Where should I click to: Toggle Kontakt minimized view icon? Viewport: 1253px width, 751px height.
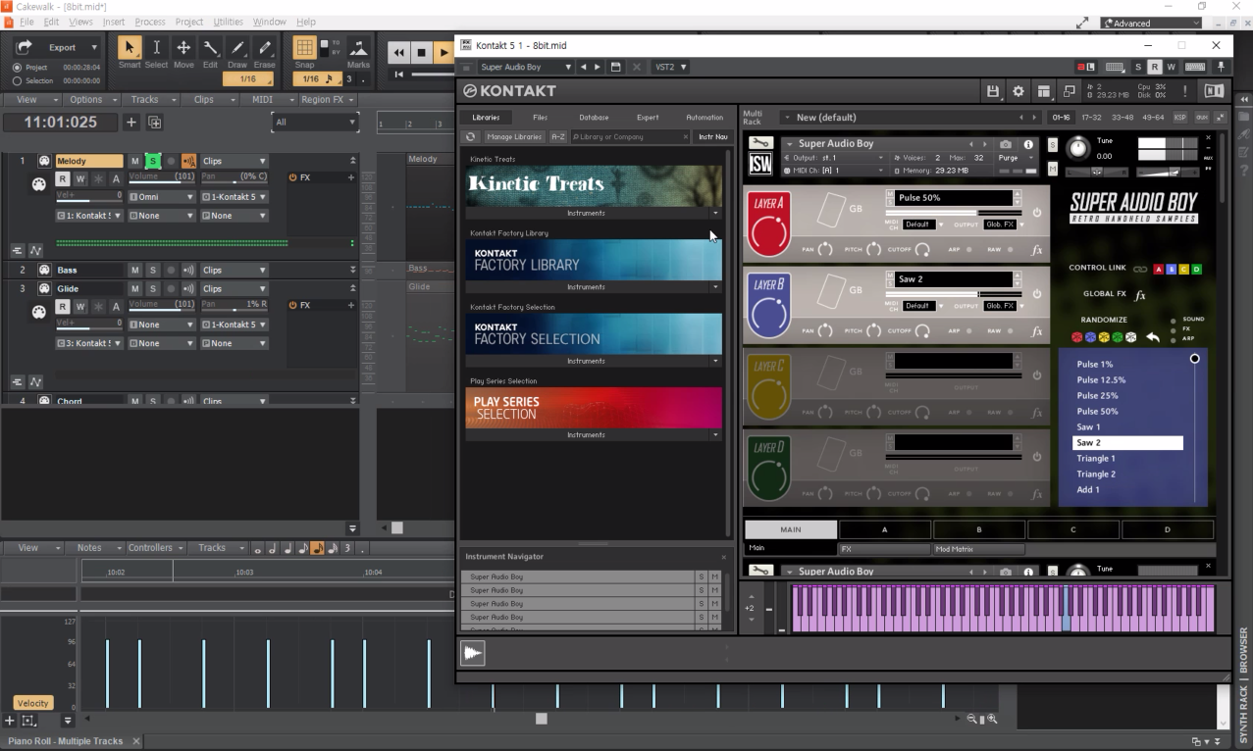[x=1069, y=91]
